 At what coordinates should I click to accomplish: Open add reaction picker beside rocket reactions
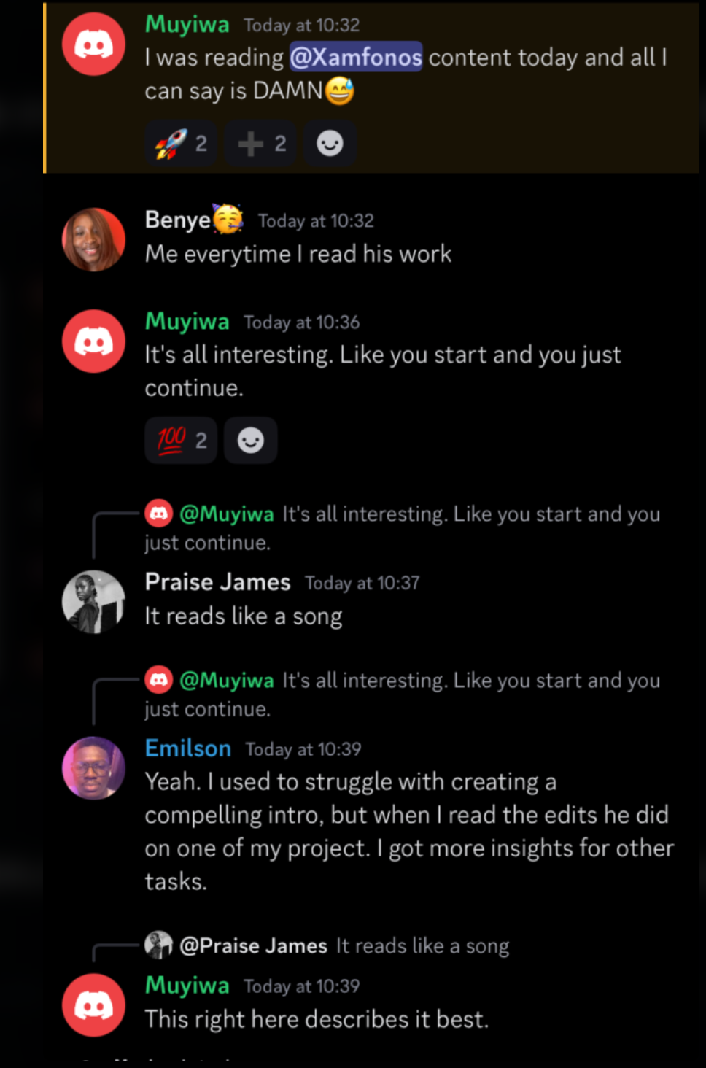[x=330, y=144]
